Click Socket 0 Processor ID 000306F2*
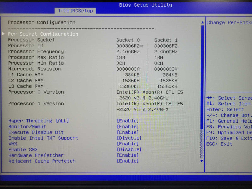The height and width of the screenshot is (189, 252). 129,46
